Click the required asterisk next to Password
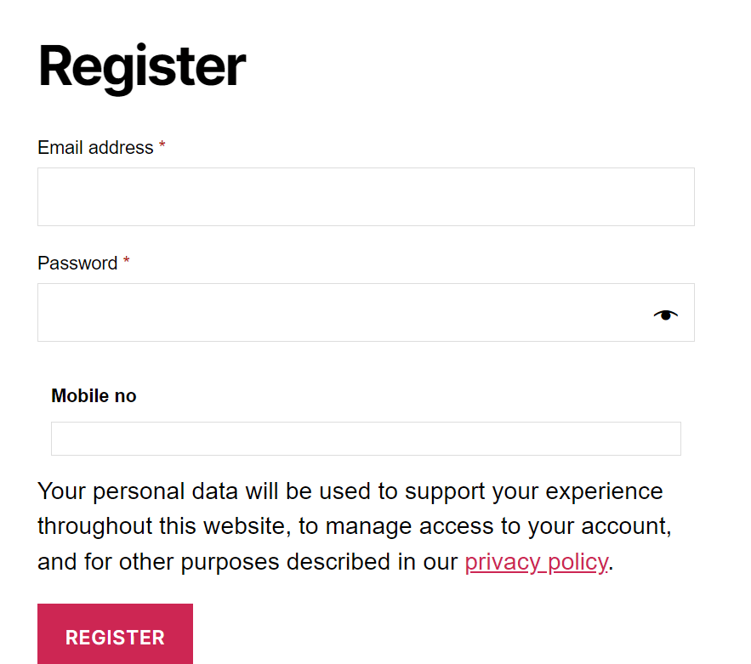Viewport: 751px width, 664px height. click(127, 261)
